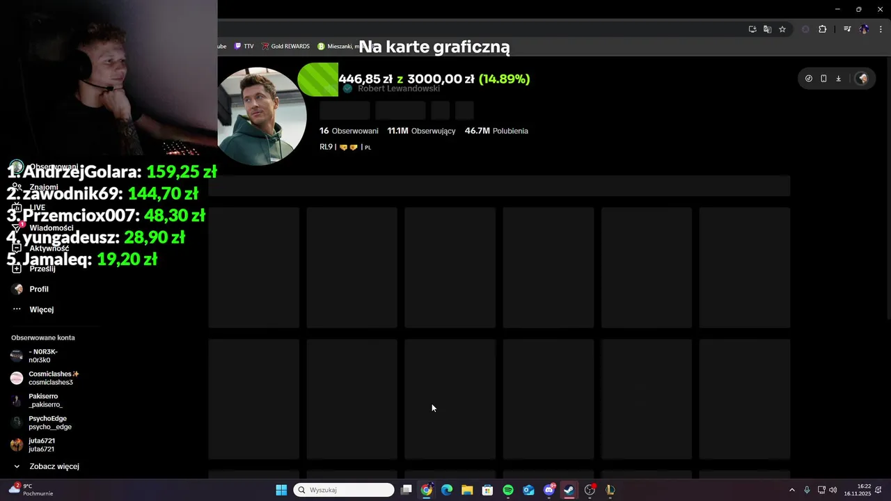
Task: Open the Więcej menu in sidebar
Action: coord(33,309)
